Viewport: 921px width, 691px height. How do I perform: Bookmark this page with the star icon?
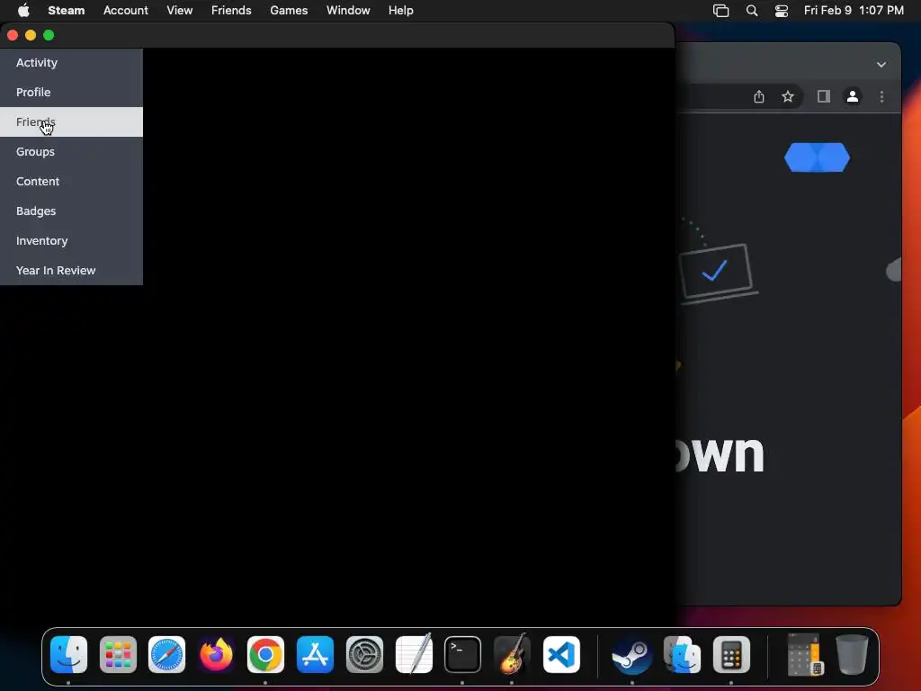click(x=788, y=96)
